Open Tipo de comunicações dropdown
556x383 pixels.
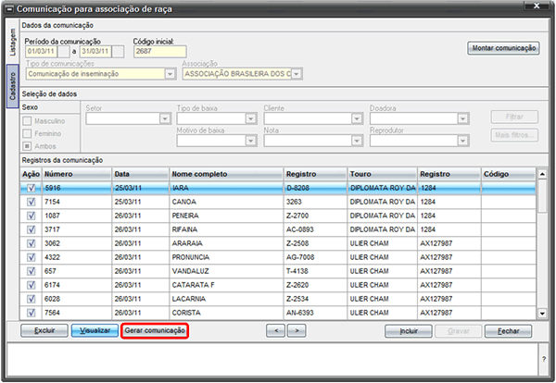tap(171, 74)
